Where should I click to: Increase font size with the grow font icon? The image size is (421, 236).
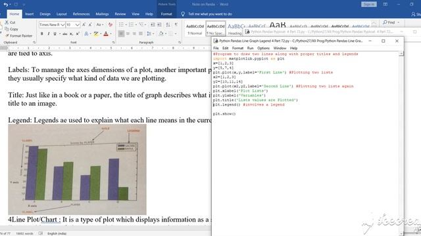pos(84,25)
